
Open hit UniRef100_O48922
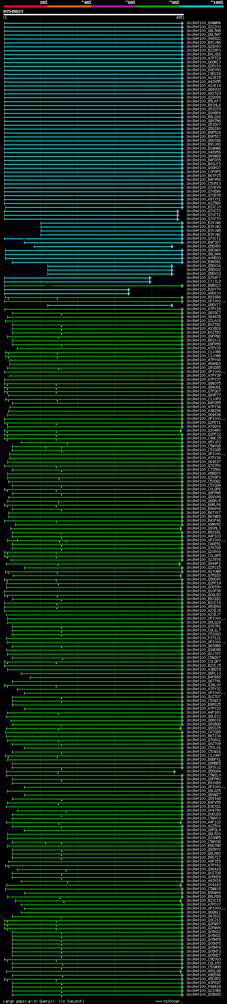pyautogui.click(x=204, y=38)
